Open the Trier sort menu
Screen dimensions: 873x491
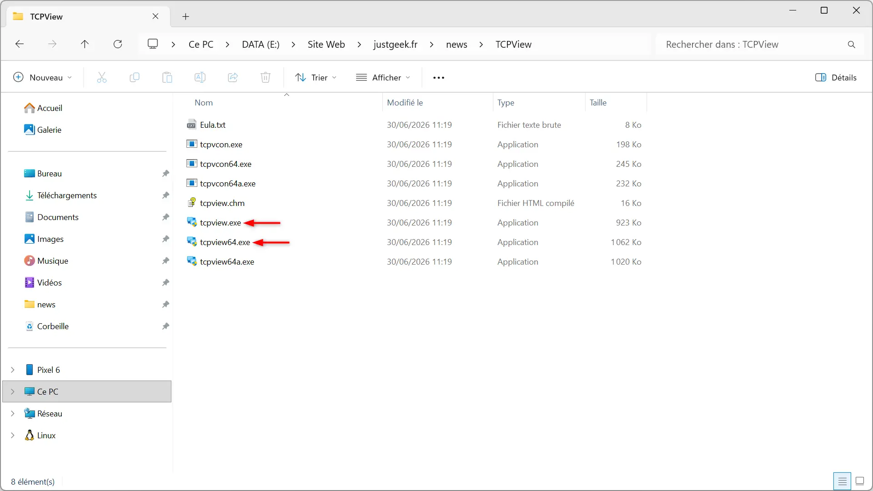(316, 78)
